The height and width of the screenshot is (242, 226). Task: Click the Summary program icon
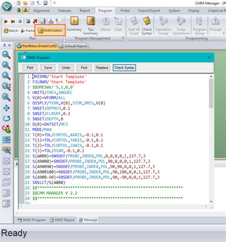[x=74, y=24]
